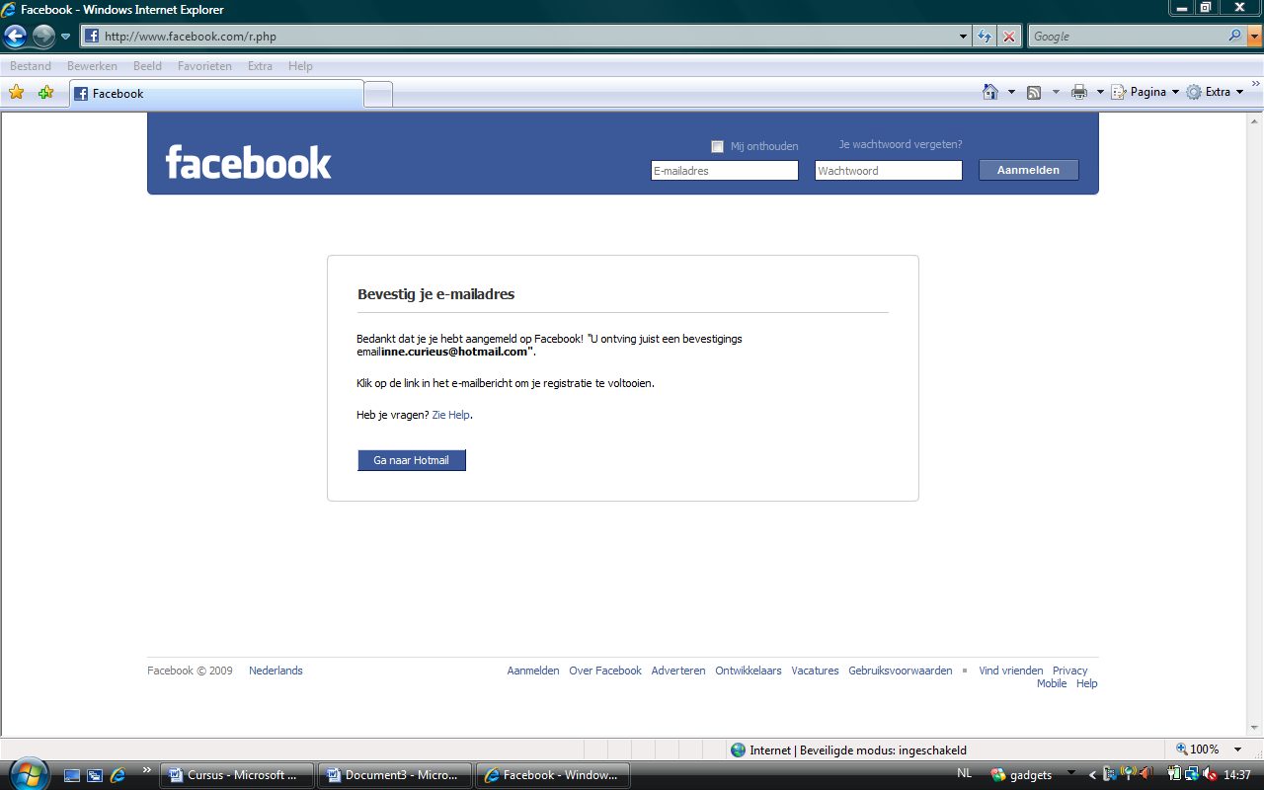Click the gadgets toolbar on taskbar

(1022, 775)
